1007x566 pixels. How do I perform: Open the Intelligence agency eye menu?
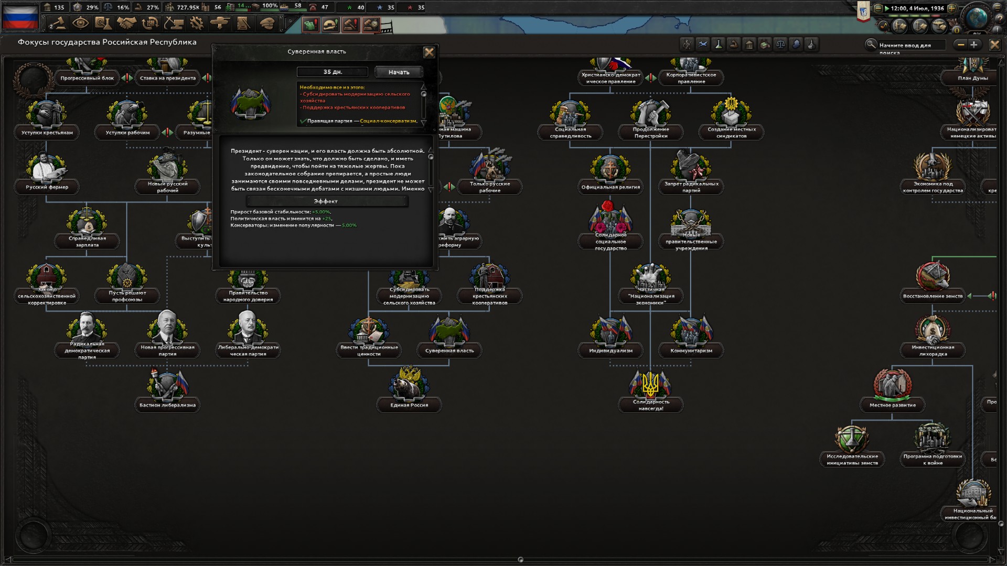(80, 24)
